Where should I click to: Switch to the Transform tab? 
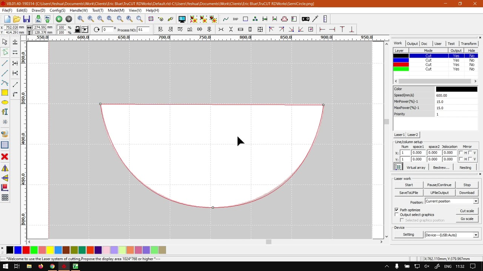[468, 44]
